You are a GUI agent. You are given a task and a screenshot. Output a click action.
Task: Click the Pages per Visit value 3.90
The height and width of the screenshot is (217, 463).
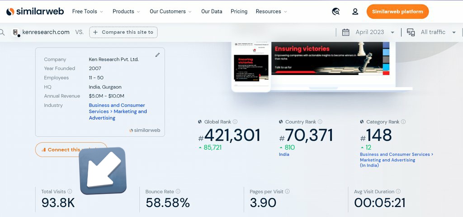(263, 203)
